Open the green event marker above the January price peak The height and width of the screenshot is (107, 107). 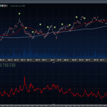click(x=19, y=14)
